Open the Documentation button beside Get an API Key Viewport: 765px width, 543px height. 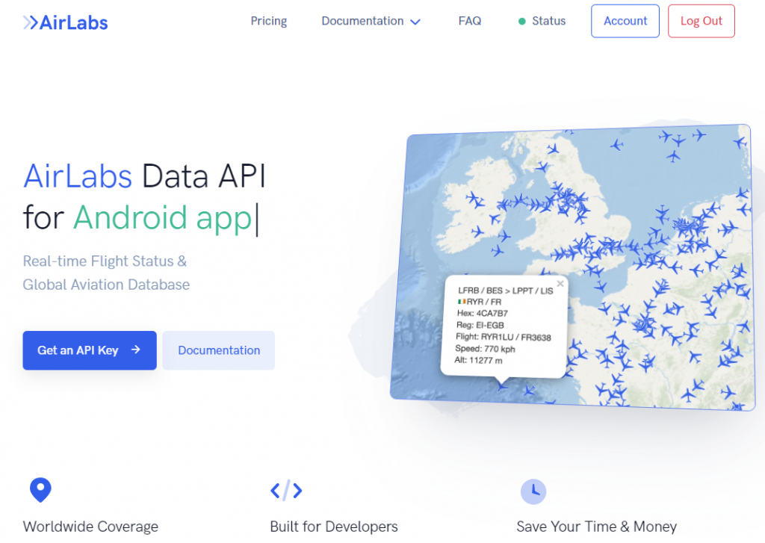pos(218,350)
